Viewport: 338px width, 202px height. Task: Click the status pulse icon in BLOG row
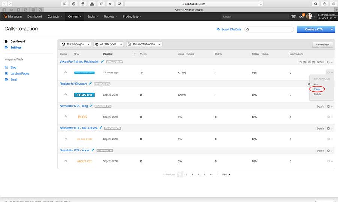point(66,117)
